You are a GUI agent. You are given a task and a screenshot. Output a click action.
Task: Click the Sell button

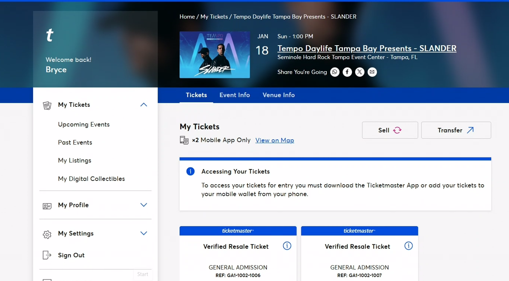tap(390, 130)
